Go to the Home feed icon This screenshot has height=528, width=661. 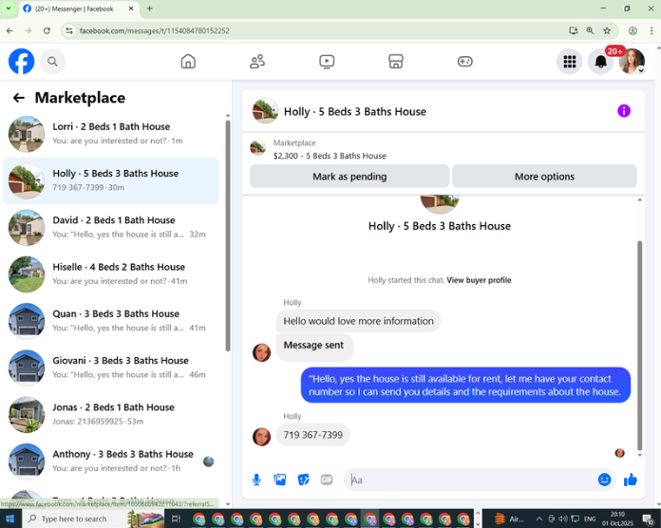[x=188, y=62]
